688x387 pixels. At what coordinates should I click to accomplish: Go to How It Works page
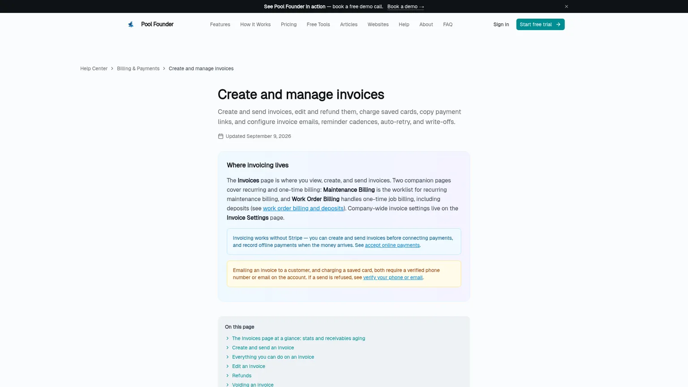[255, 24]
